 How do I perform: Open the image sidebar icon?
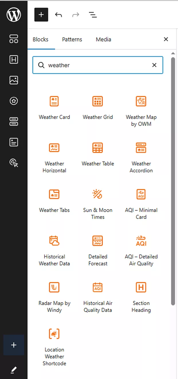[14, 80]
